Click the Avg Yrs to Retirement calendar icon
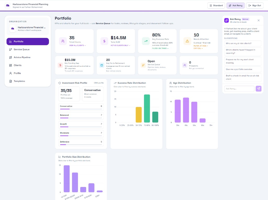Image resolution: width=268 pixels, height=200 pixels. 102,65
